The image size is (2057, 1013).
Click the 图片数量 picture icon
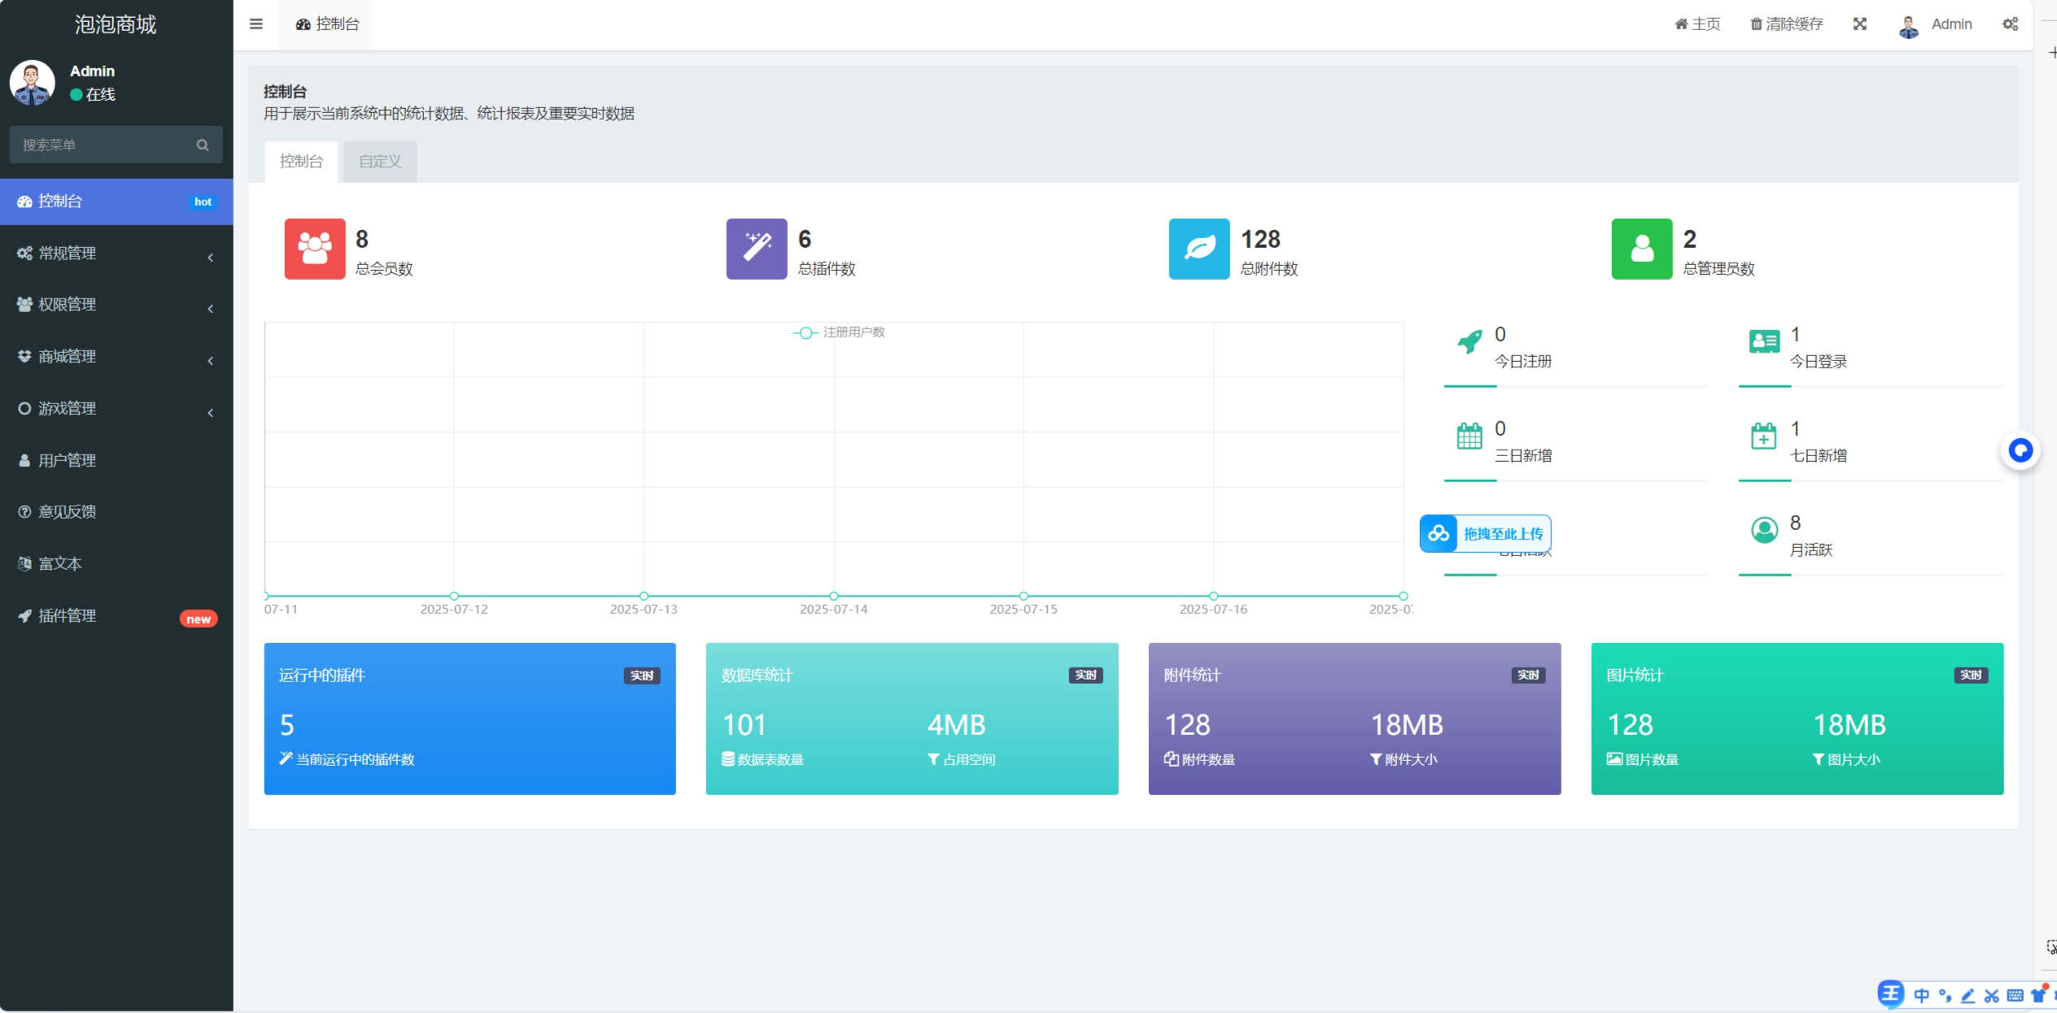pyautogui.click(x=1614, y=759)
